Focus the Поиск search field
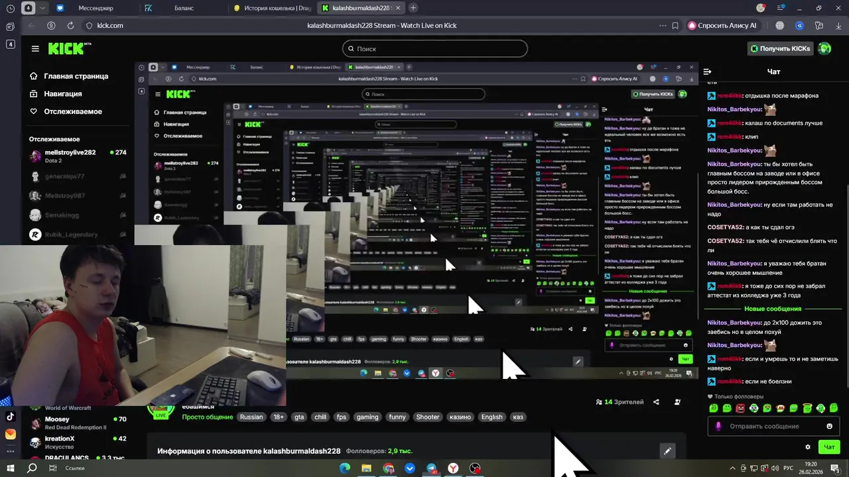This screenshot has width=849, height=477. tap(435, 48)
